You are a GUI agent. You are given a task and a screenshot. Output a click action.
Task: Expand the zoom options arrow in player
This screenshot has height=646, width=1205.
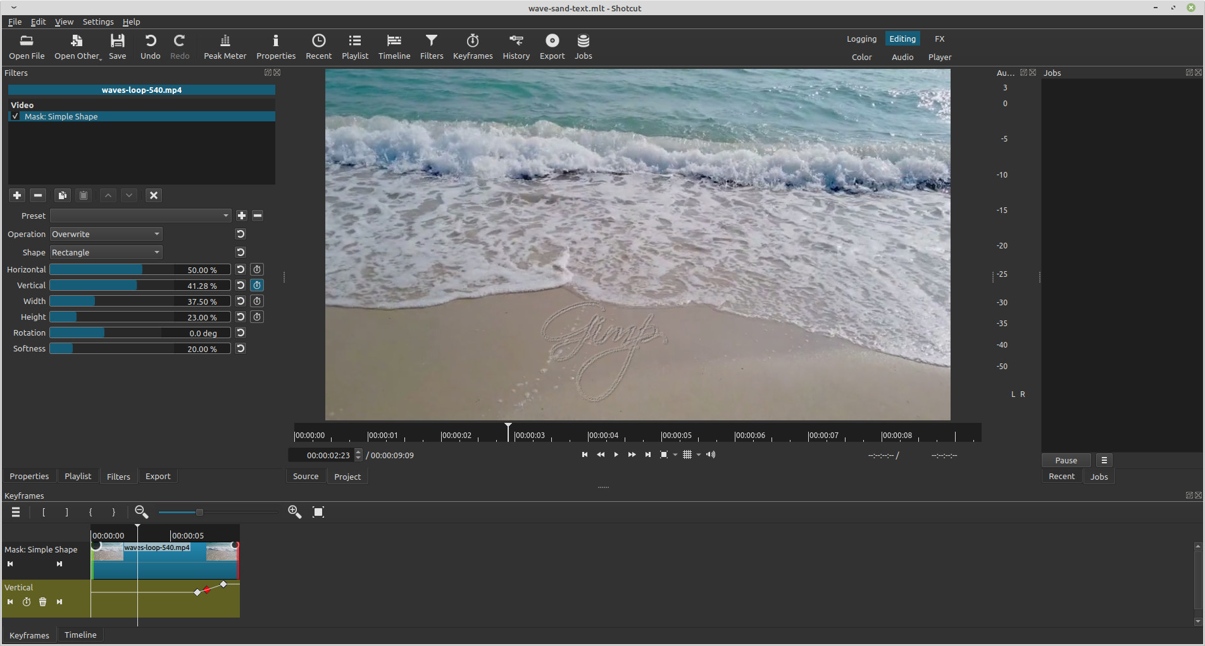pyautogui.click(x=675, y=454)
